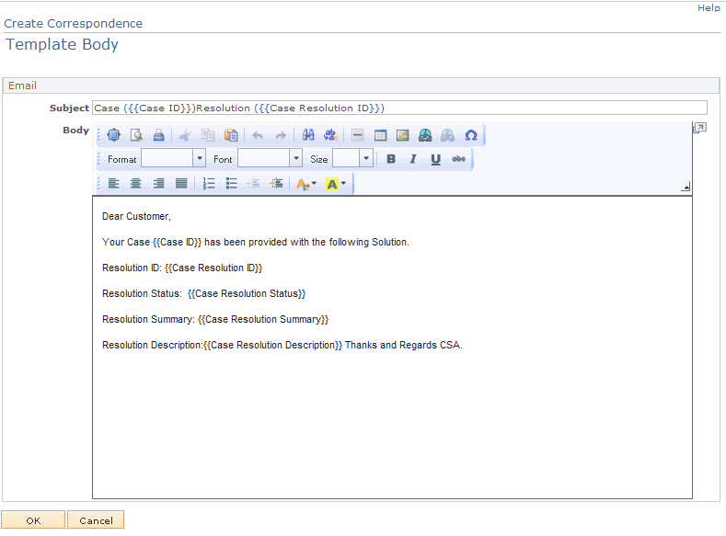
Task: Toggle Italic formatting
Action: point(413,159)
